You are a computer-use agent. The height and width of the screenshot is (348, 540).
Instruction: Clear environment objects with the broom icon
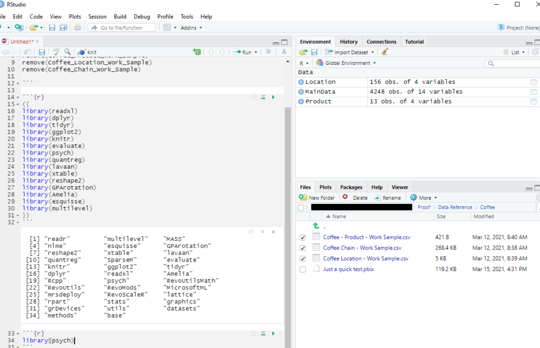pos(384,52)
